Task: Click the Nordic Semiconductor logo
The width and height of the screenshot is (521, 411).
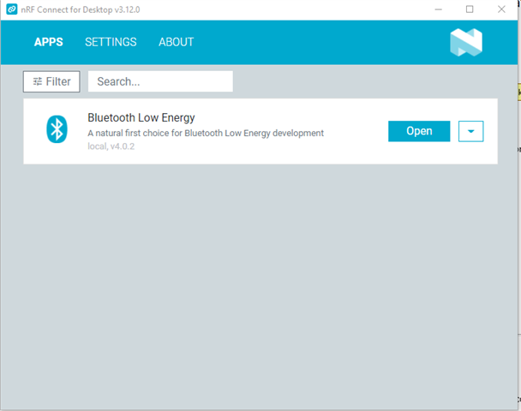Action: (x=466, y=42)
